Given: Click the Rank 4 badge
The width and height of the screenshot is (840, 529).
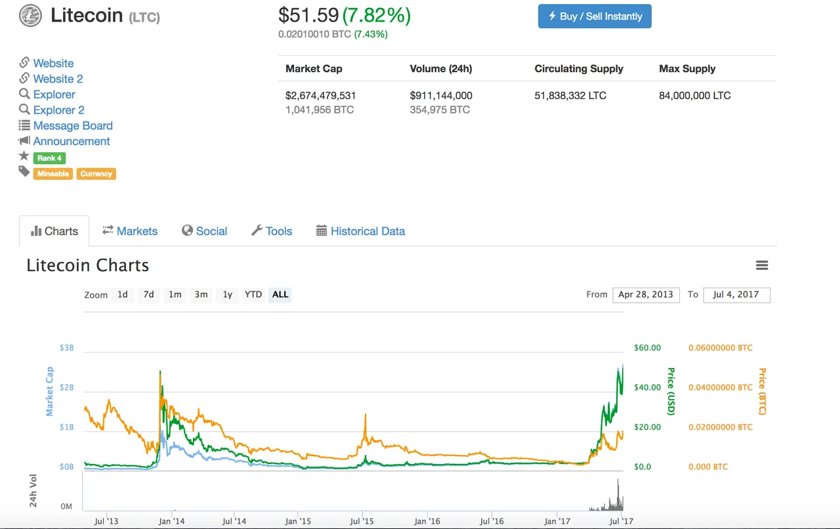Looking at the screenshot, I should (x=49, y=158).
